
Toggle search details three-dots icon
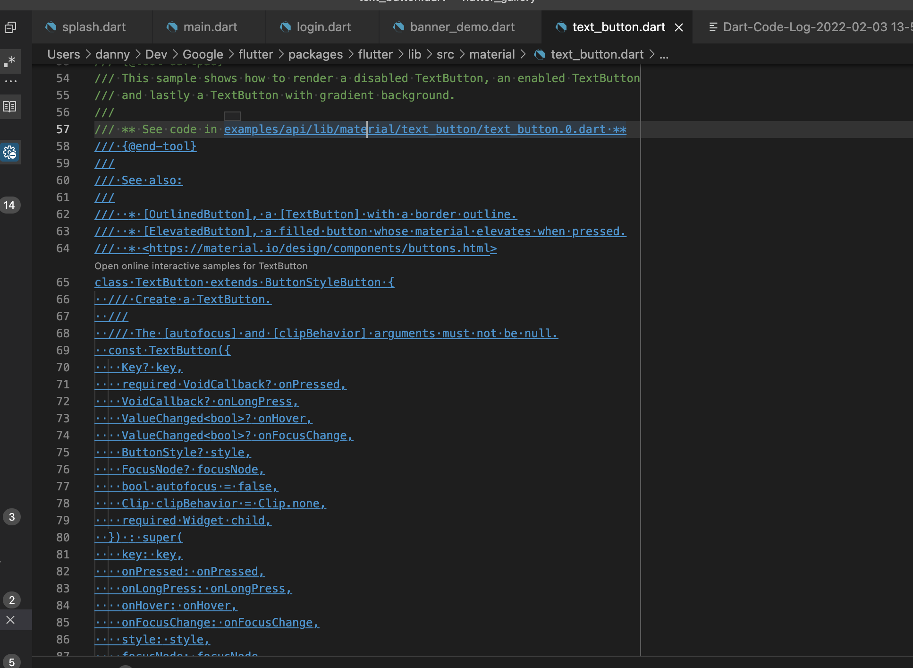(10, 82)
